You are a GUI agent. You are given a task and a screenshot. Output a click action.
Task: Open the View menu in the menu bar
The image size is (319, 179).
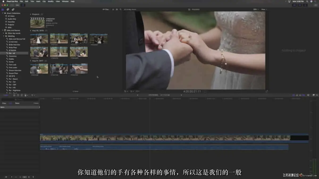58,1
